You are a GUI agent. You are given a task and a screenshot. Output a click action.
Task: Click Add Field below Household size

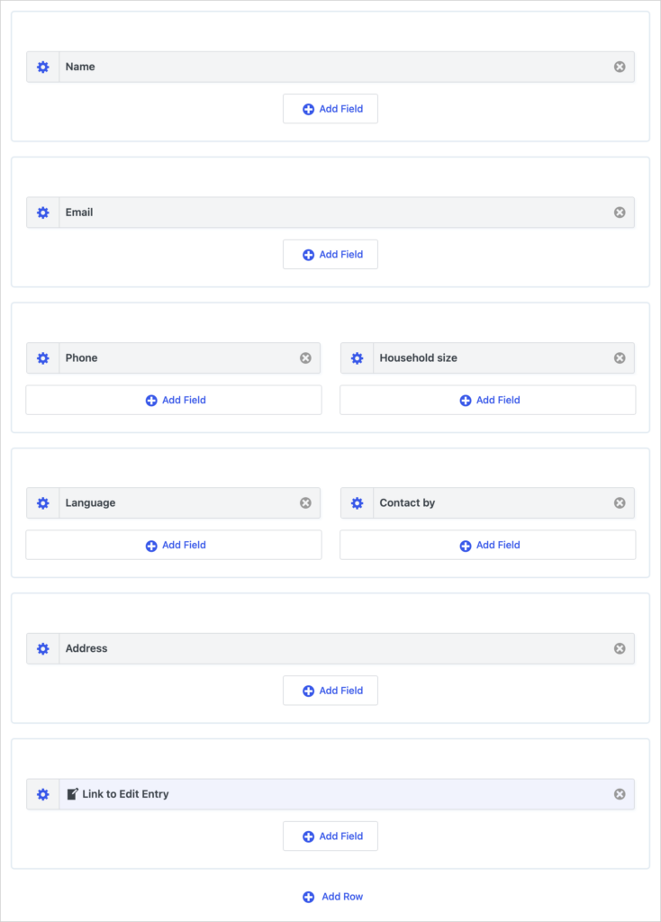[x=488, y=400]
